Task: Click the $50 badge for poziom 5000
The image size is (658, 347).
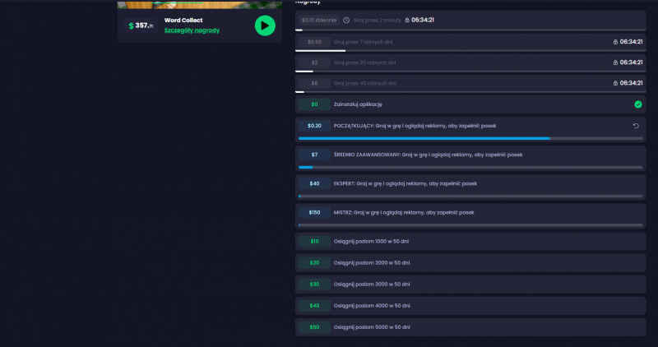Action: point(314,327)
